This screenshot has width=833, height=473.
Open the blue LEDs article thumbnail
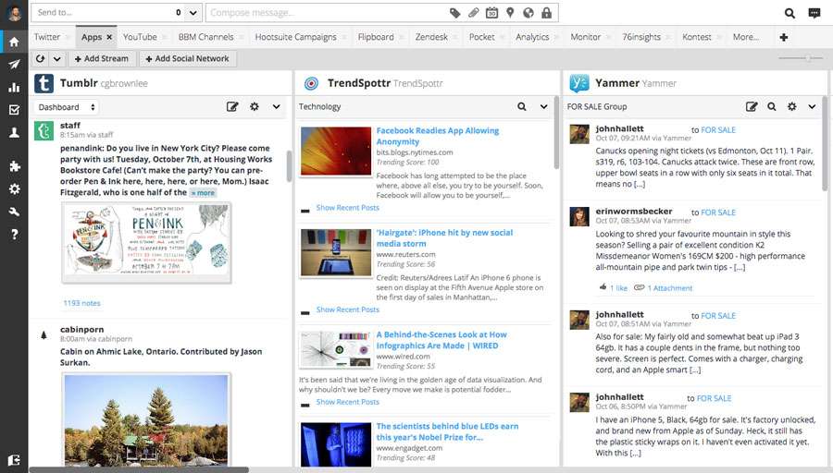coord(336,444)
